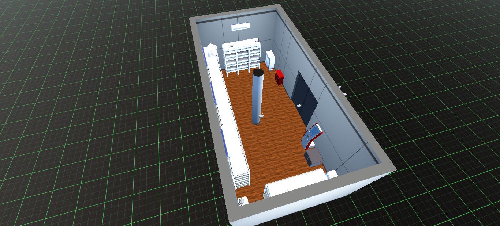Select the sensor mounted on the pillar base
Image resolution: width=500 pixels, height=226 pixels.
coord(262,116)
